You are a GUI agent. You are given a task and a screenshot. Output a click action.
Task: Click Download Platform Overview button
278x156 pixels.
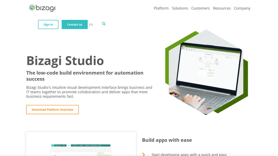(53, 110)
